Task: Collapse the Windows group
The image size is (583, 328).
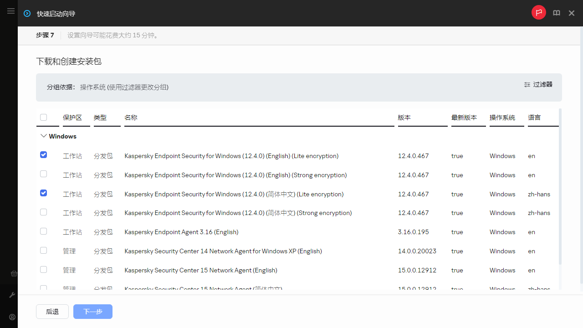Action: [44, 136]
